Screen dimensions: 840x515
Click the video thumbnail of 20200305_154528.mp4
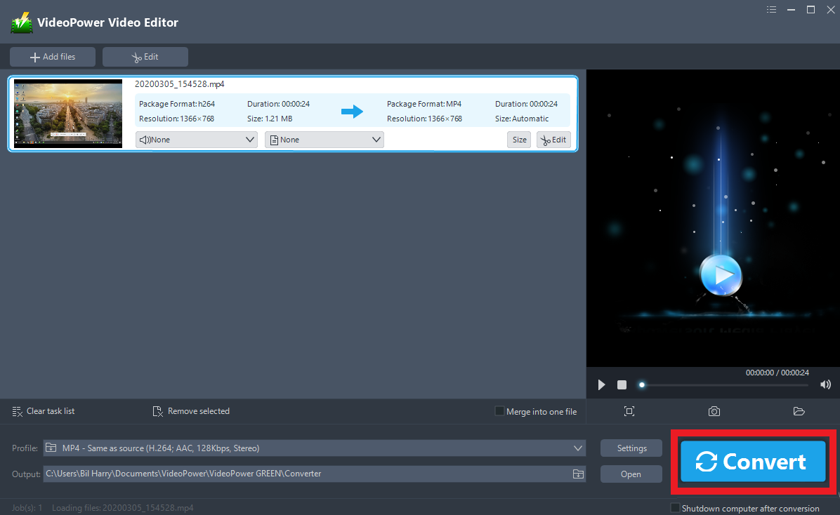[x=67, y=113]
